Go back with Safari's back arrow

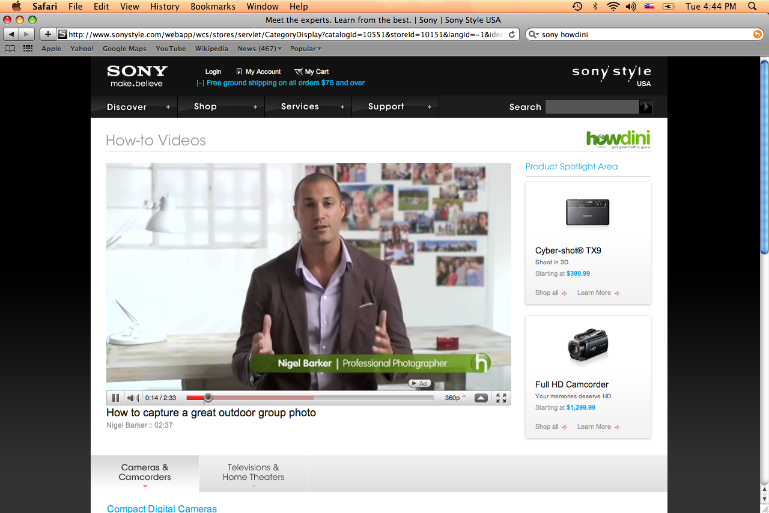point(11,34)
